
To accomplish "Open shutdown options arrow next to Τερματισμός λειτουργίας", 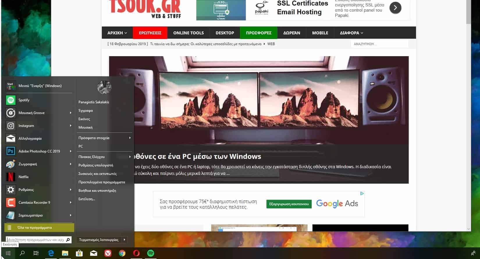I will (x=124, y=240).
